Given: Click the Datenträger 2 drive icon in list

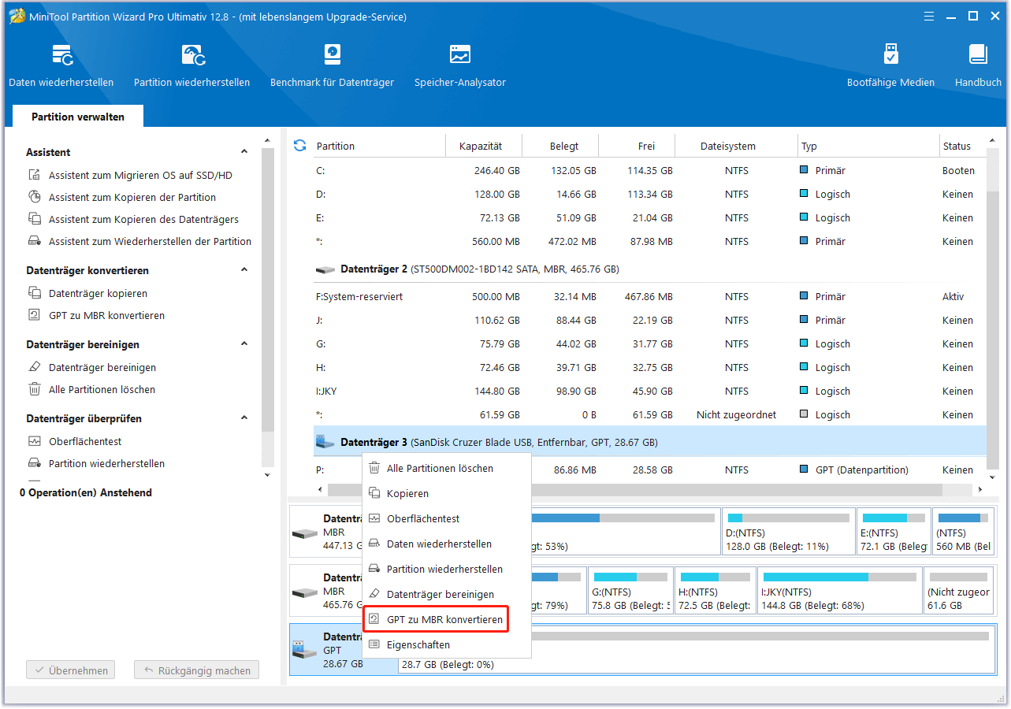Looking at the screenshot, I should 325,269.
